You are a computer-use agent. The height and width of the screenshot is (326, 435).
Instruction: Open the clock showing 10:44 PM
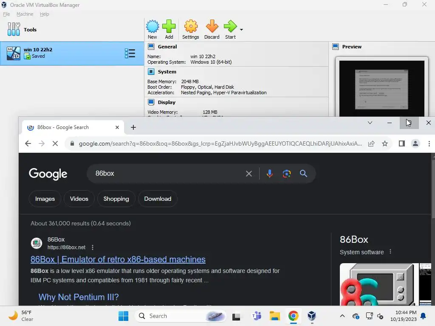404,316
